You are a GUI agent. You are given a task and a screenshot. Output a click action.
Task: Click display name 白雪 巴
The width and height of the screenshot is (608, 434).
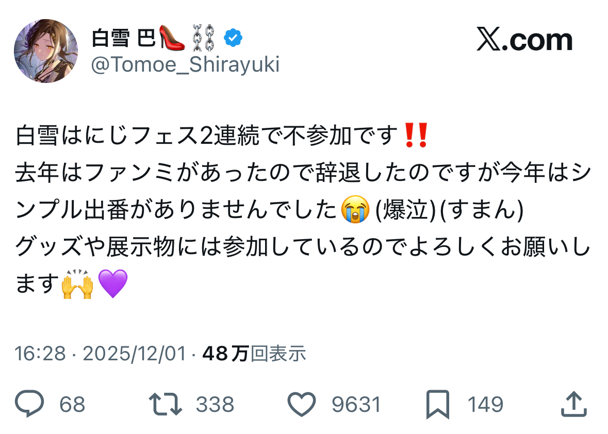(123, 38)
